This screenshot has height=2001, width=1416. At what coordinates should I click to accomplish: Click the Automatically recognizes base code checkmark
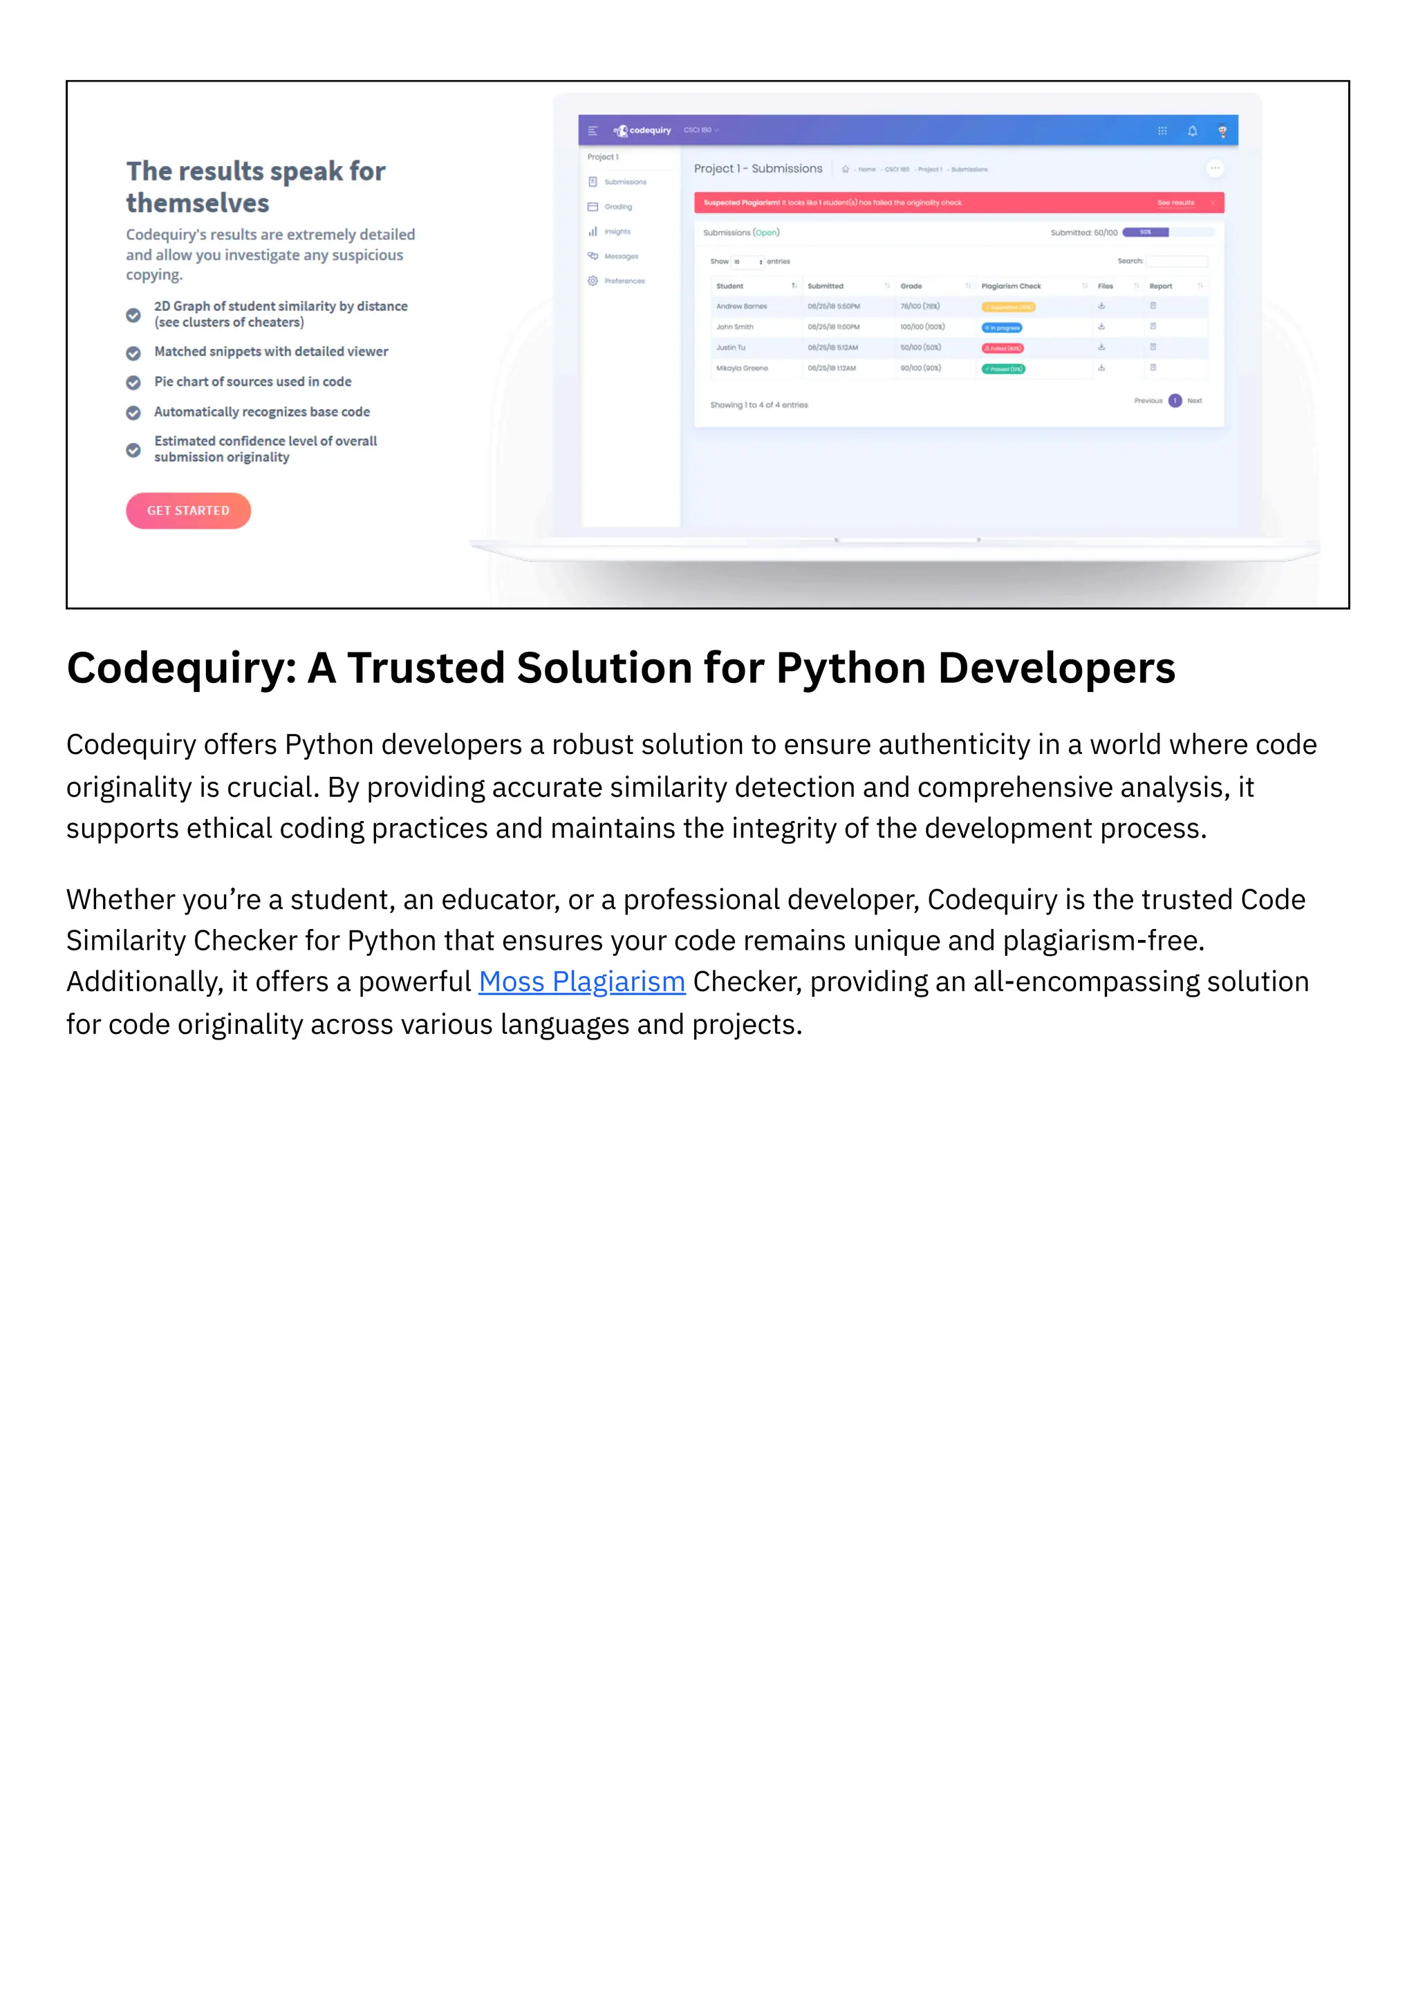pyautogui.click(x=133, y=413)
